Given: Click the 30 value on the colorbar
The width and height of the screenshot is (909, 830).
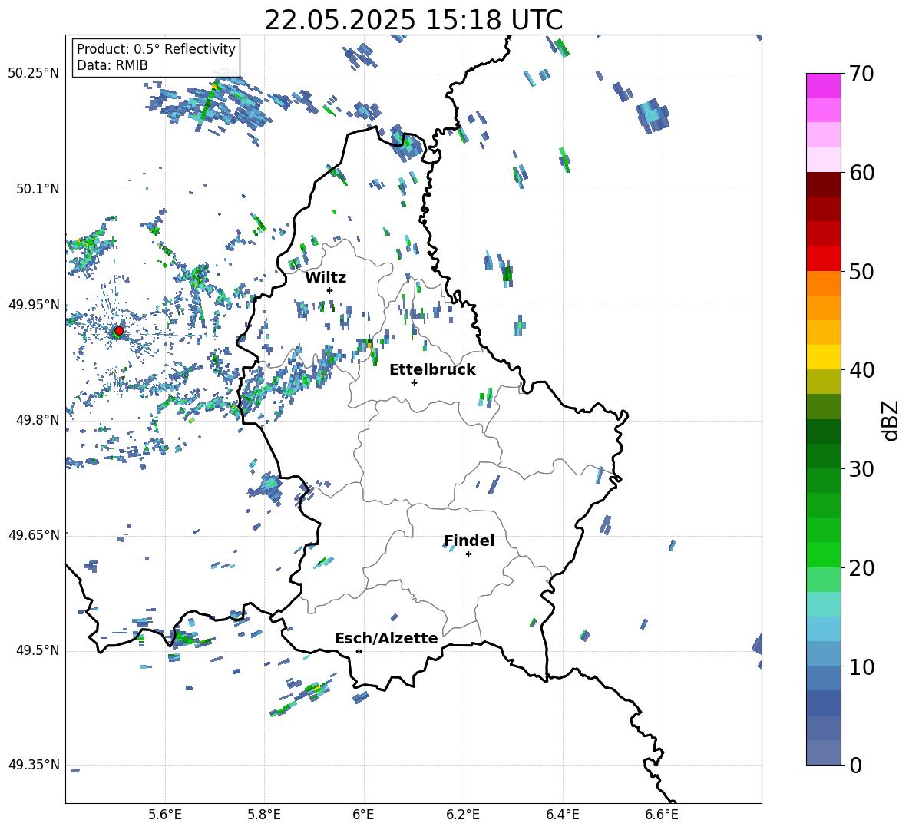Looking at the screenshot, I should 861,469.
